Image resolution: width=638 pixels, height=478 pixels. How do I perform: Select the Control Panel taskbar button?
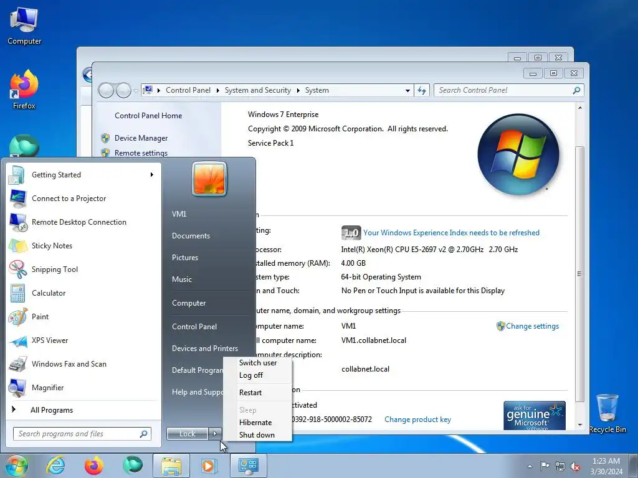(x=249, y=466)
